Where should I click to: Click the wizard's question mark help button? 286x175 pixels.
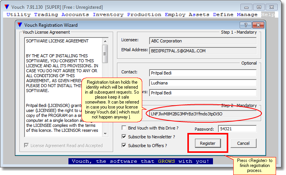[245, 25]
